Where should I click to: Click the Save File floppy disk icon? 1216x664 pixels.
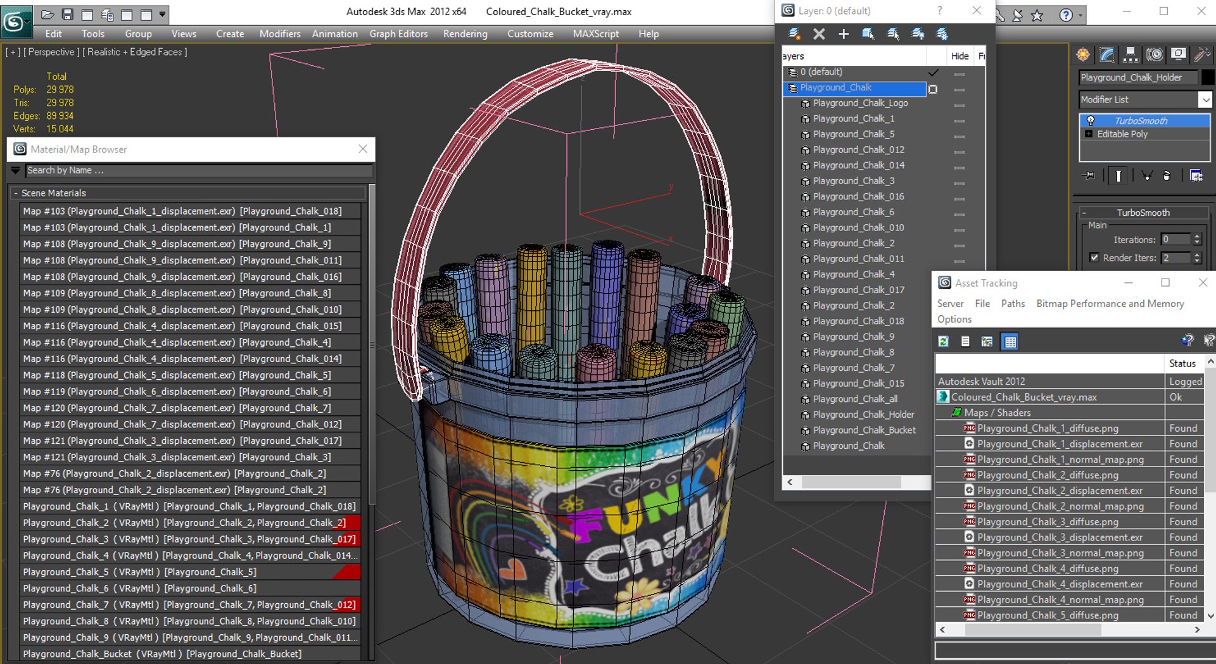68,14
